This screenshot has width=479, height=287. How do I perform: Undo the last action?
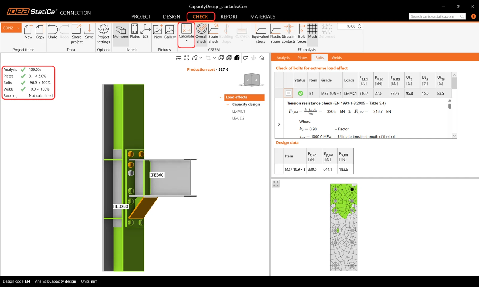coord(53,32)
